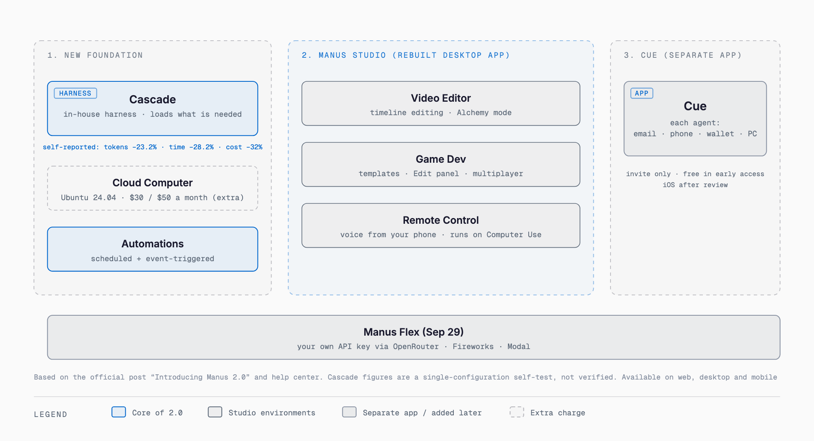This screenshot has height=441, width=814.
Task: Click the LEGEND label
Action: click(51, 414)
